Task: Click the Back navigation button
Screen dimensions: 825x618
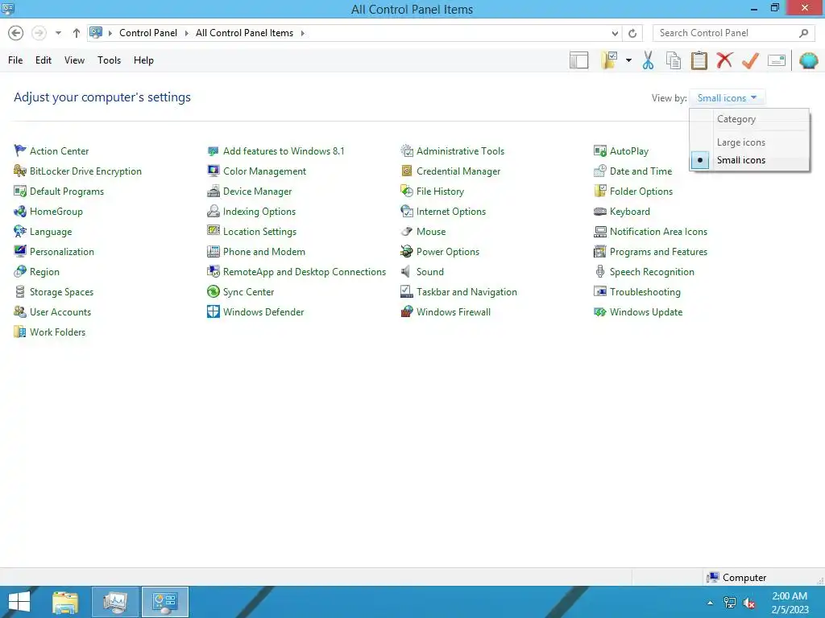Action: click(16, 33)
